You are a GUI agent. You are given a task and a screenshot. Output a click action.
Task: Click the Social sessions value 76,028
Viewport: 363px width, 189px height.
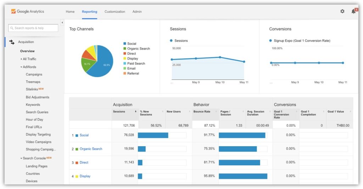click(x=129, y=135)
